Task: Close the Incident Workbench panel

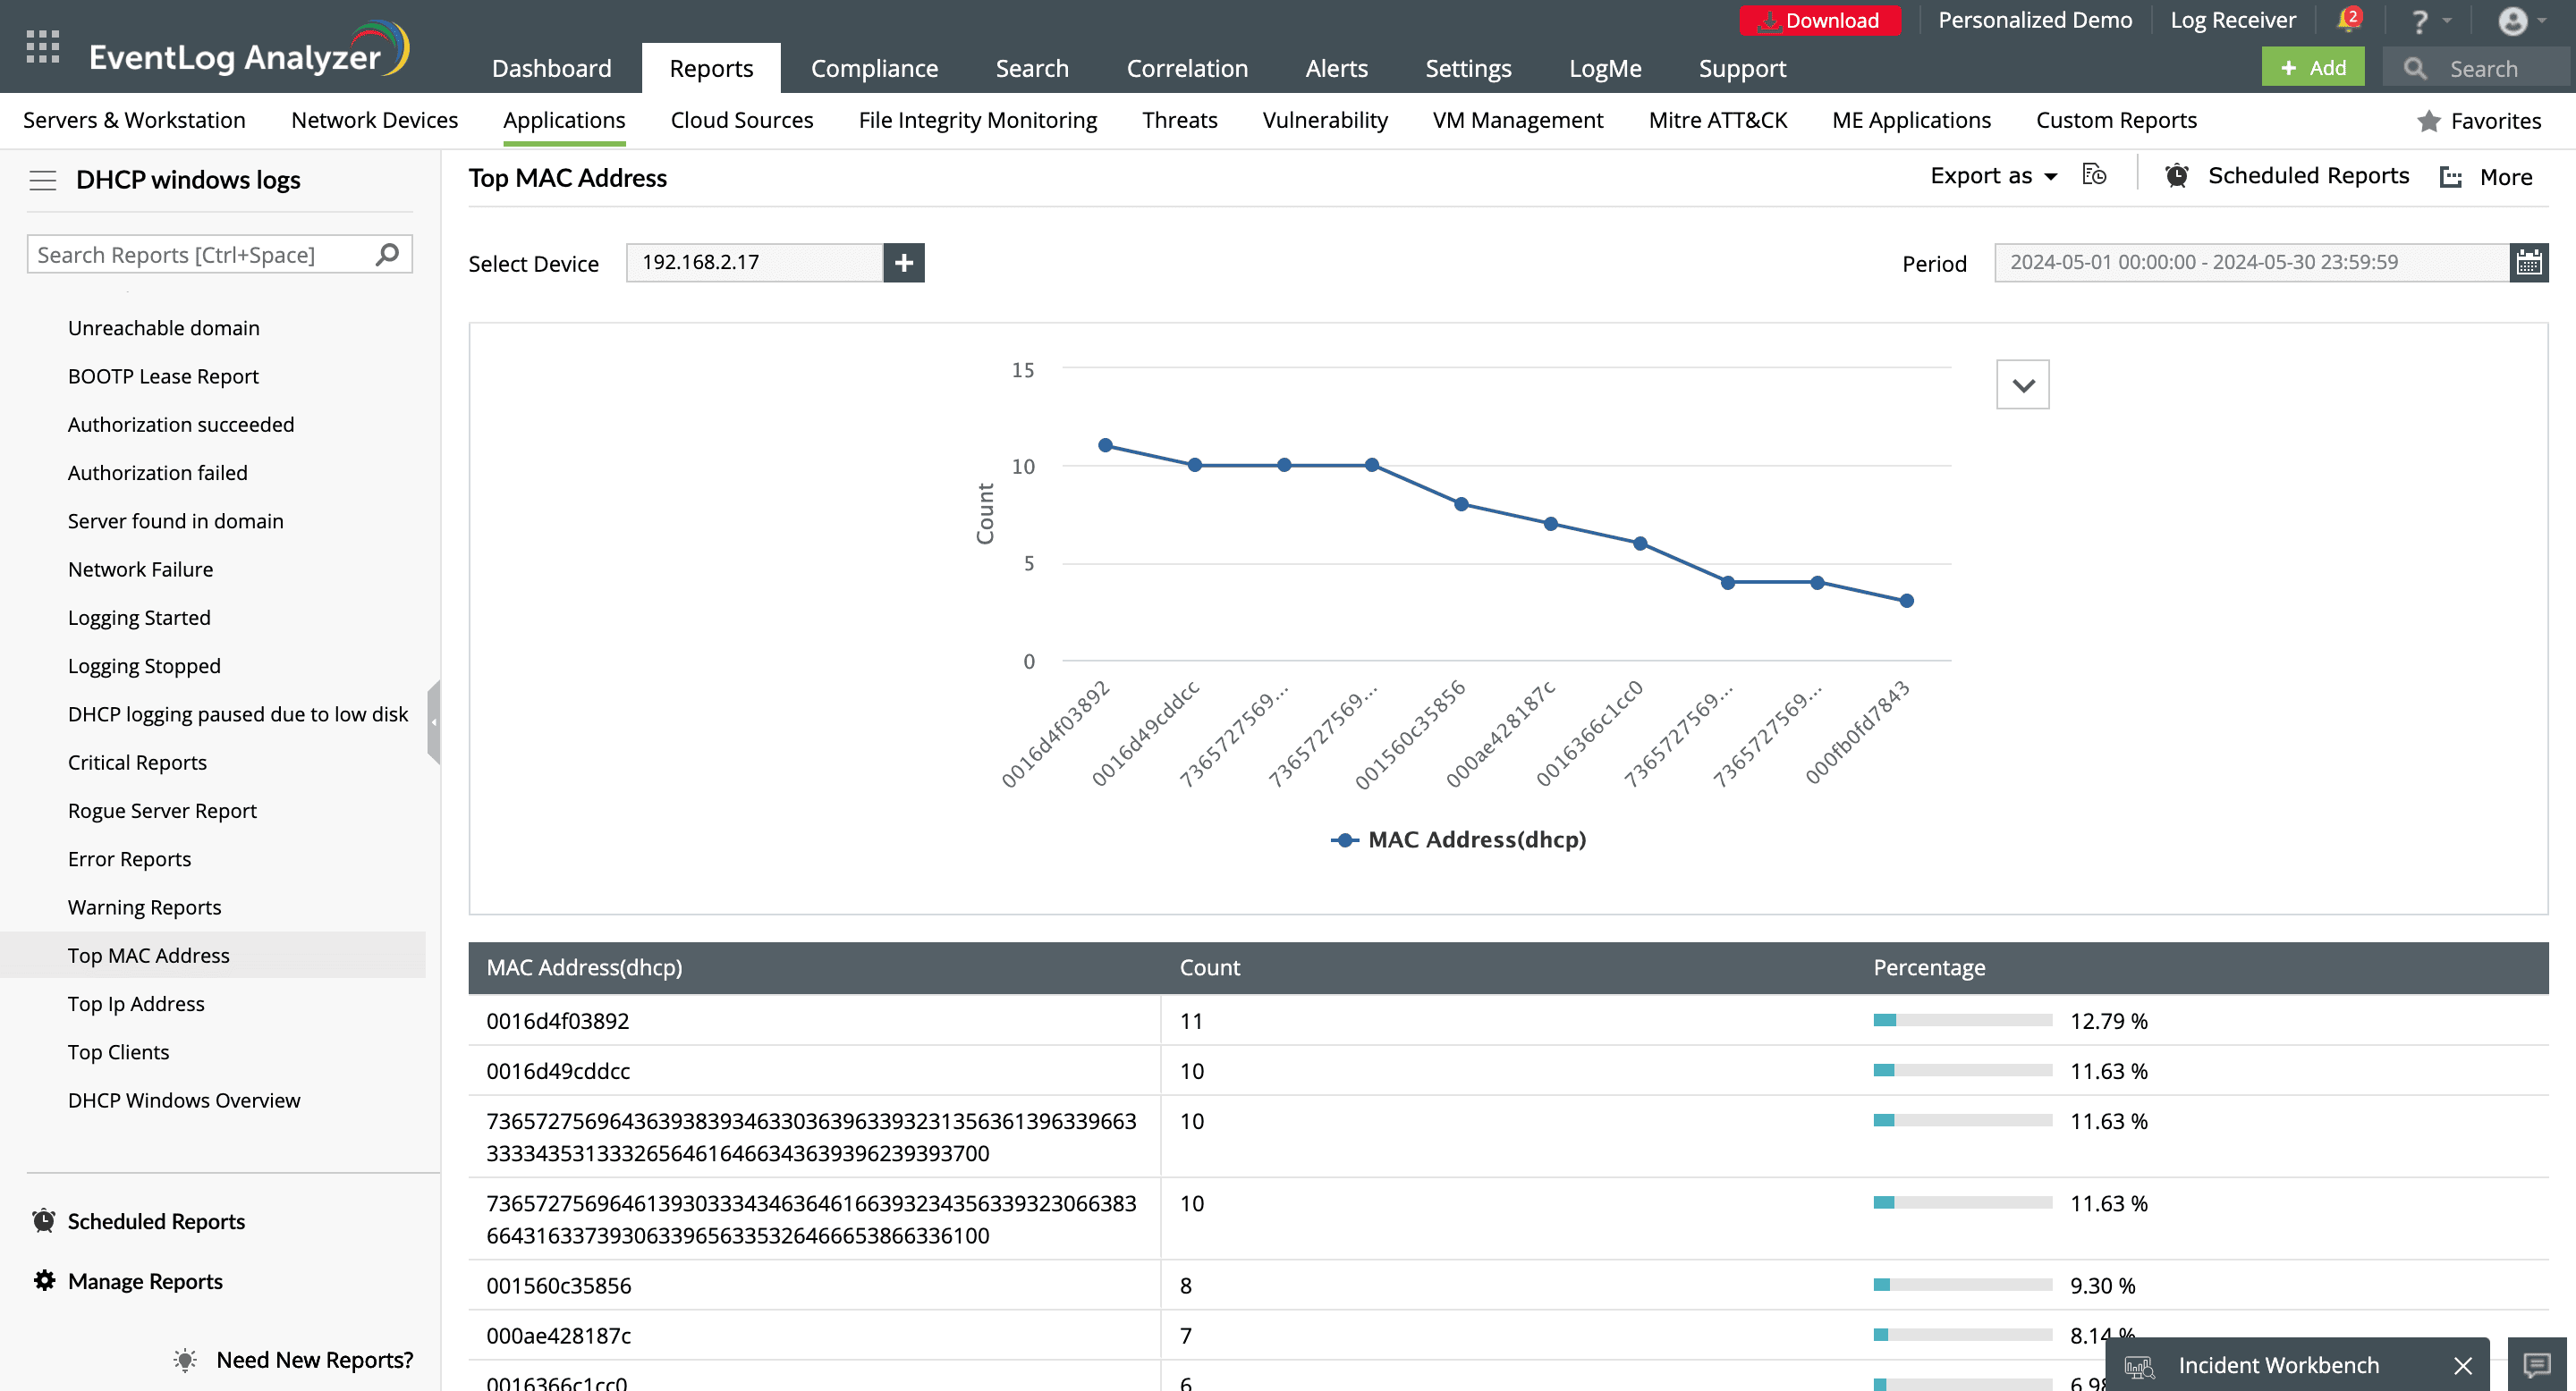Action: (x=2463, y=1365)
